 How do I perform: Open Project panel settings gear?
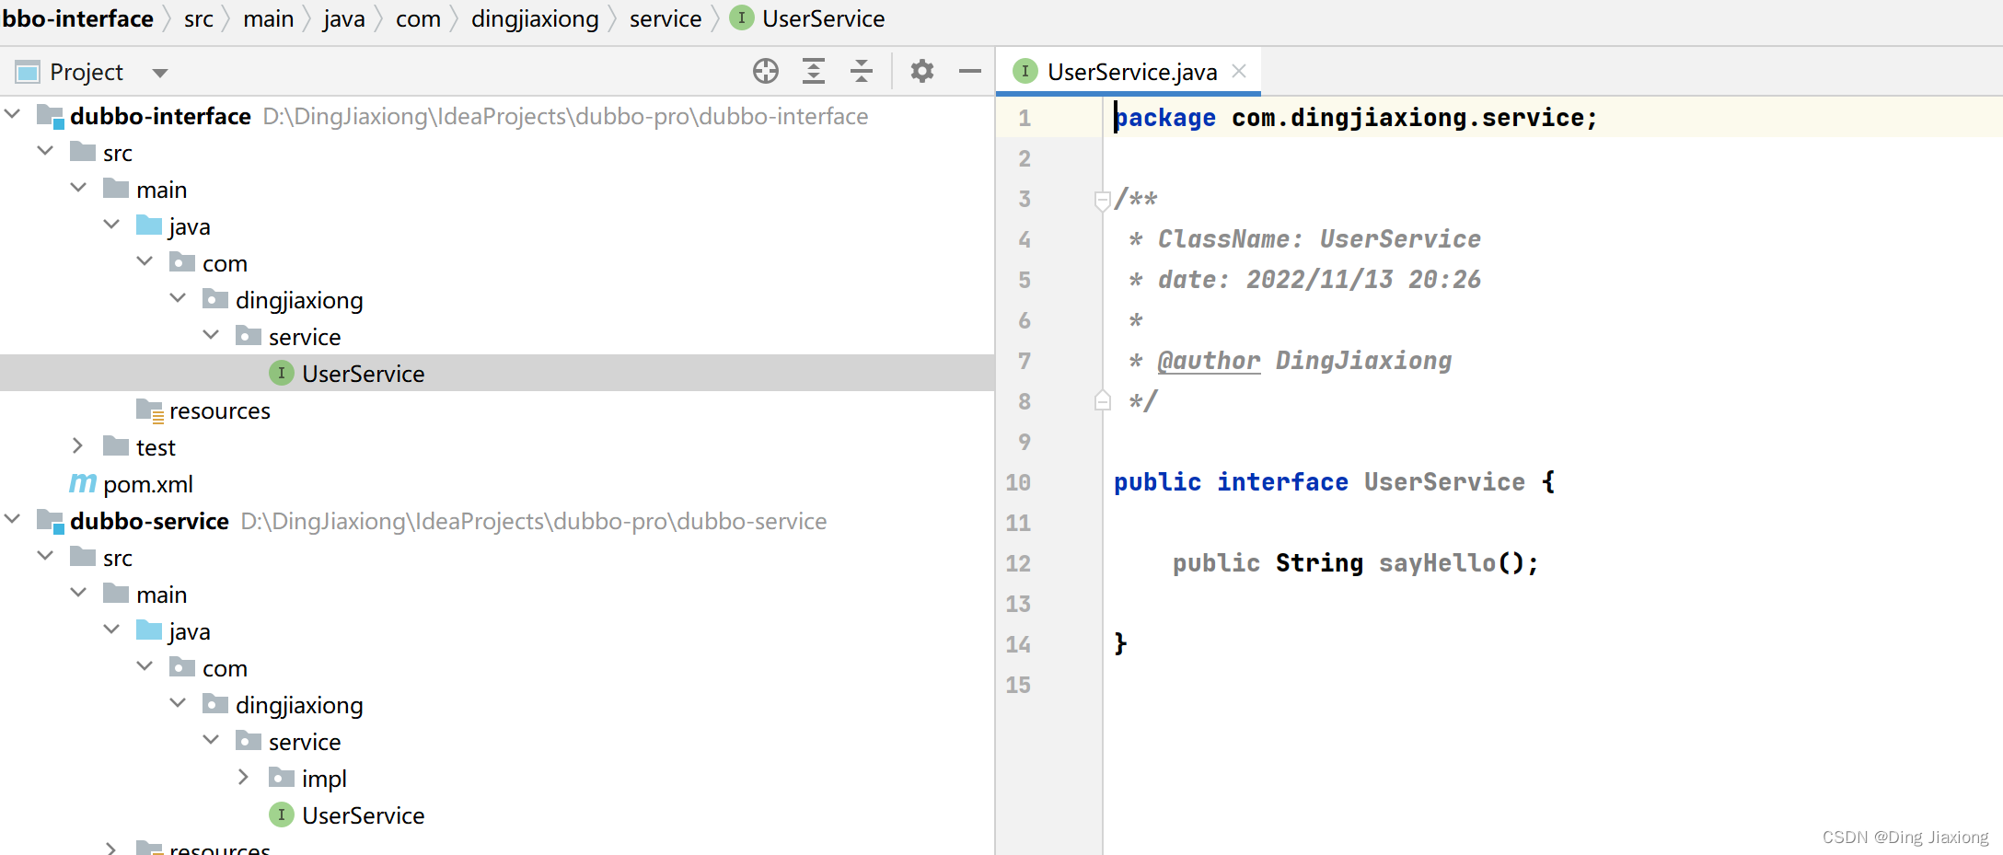click(922, 71)
